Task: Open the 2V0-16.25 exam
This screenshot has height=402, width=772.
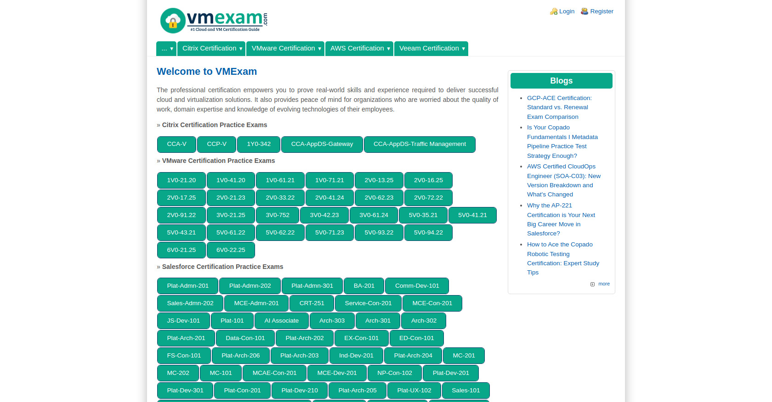Action: click(x=428, y=180)
